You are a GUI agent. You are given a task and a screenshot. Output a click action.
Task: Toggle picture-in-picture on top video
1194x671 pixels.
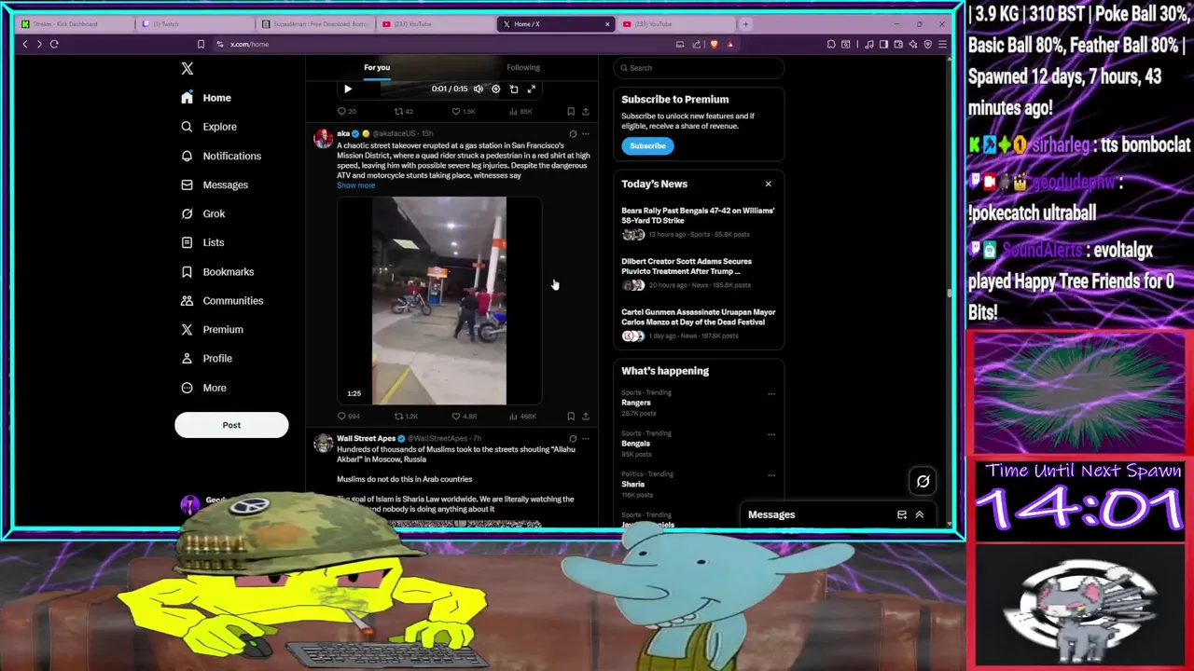[514, 89]
